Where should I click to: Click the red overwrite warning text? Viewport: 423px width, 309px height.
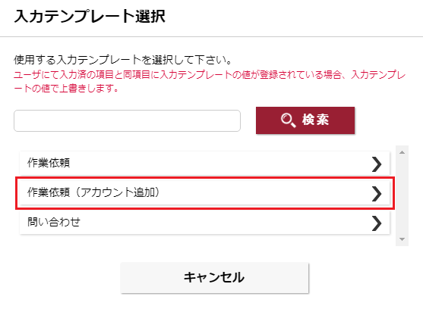(210, 81)
